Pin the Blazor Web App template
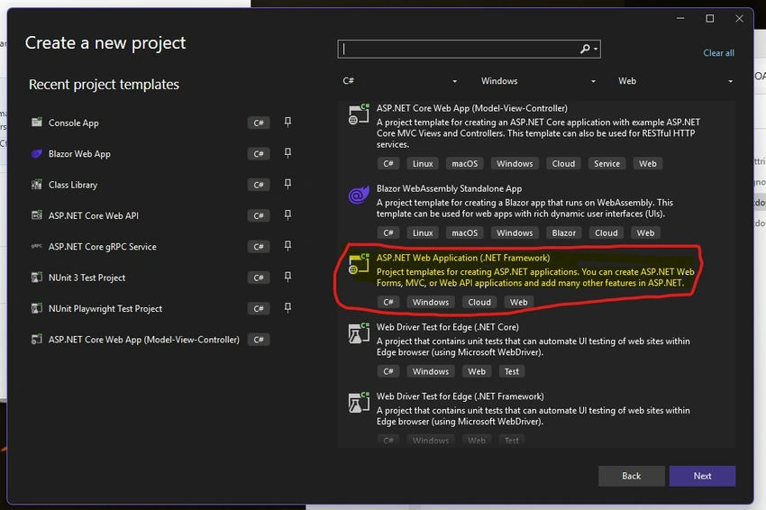 click(x=287, y=153)
